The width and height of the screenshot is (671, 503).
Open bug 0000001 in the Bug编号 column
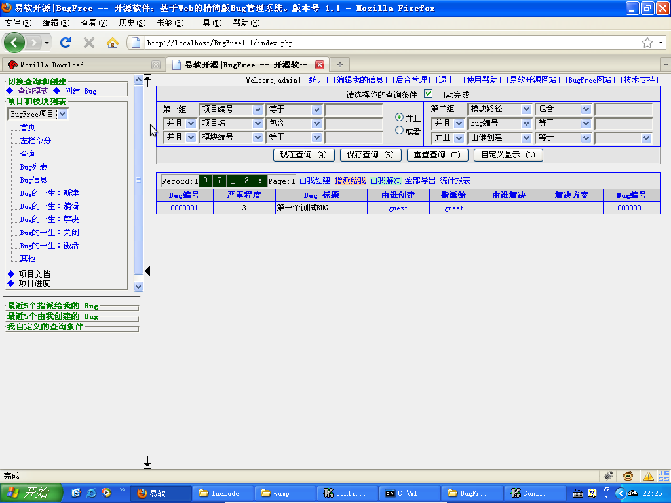click(x=184, y=208)
